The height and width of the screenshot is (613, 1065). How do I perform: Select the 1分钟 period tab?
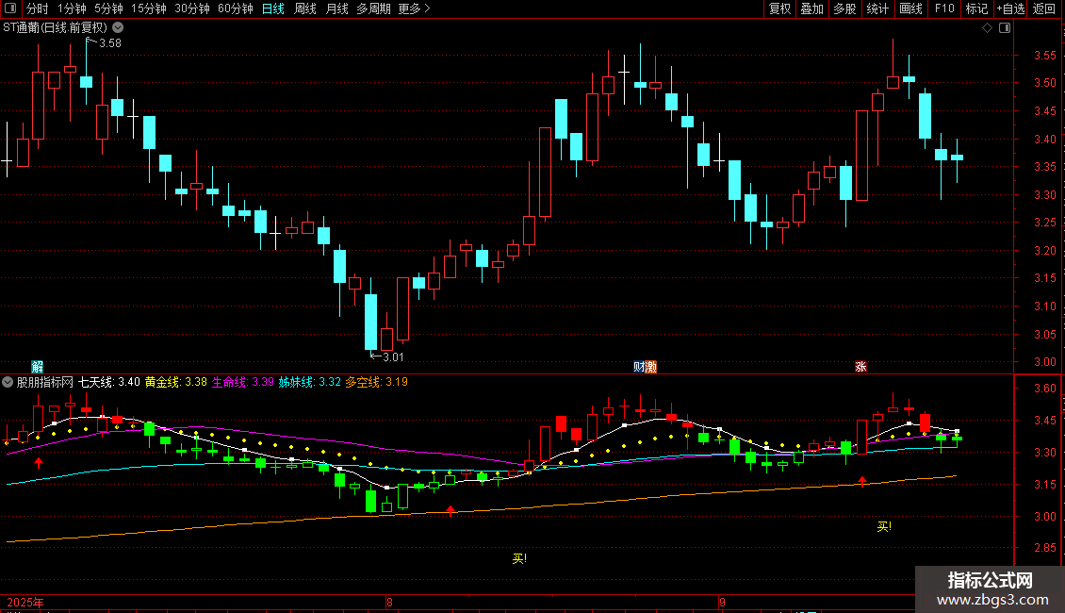[72, 8]
